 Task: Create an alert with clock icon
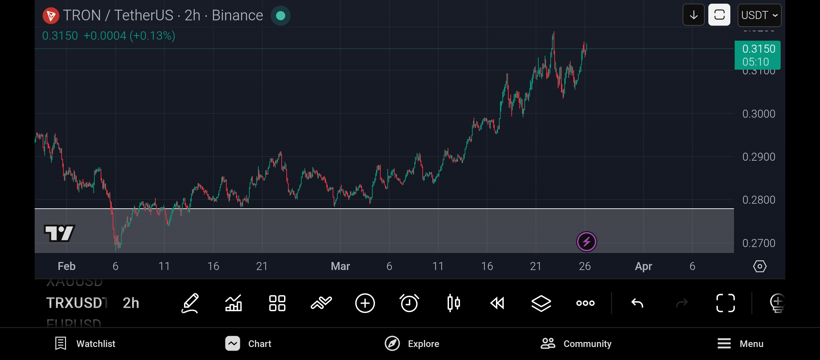[x=409, y=303]
